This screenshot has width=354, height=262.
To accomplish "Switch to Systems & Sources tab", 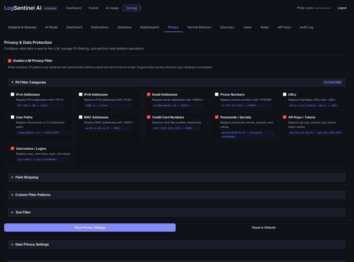I will (x=22, y=27).
